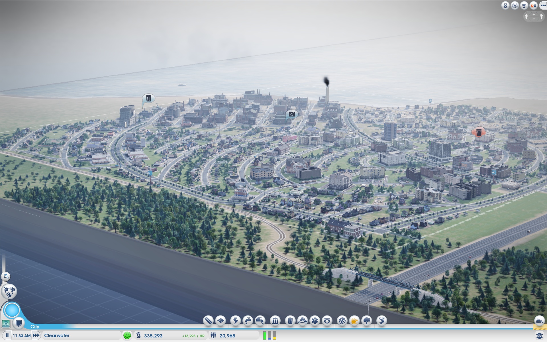Open the Health services menu
Image resolution: width=547 pixels, height=342 pixels.
315,321
